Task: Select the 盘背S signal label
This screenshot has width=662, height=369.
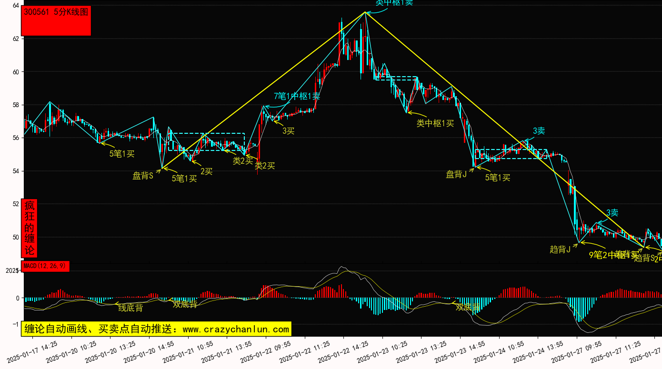Action: pos(143,176)
